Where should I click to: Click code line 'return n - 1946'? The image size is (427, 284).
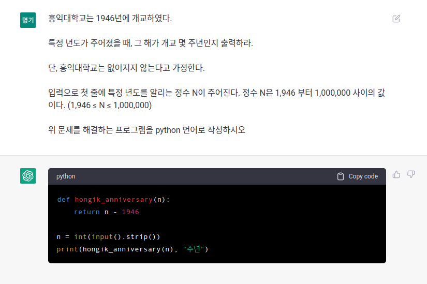107,212
